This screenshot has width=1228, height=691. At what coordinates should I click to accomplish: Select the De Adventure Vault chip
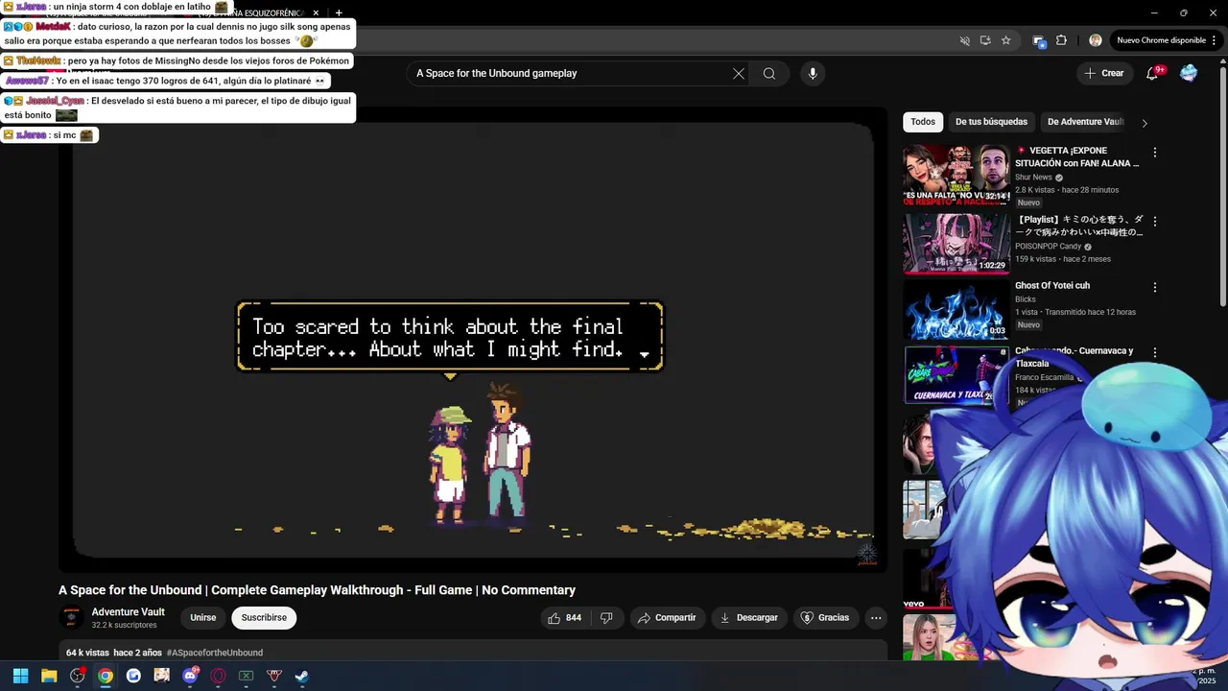(1085, 122)
